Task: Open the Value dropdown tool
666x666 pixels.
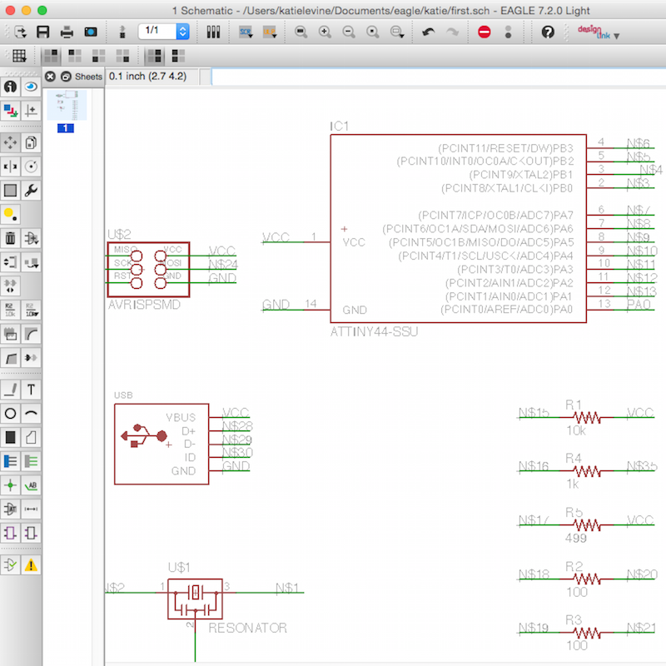Action: point(31,310)
